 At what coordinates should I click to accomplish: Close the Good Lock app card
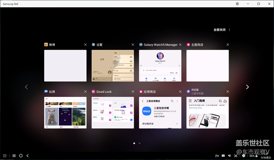[133, 92]
